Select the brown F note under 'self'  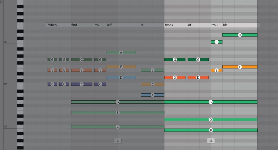(121, 66)
